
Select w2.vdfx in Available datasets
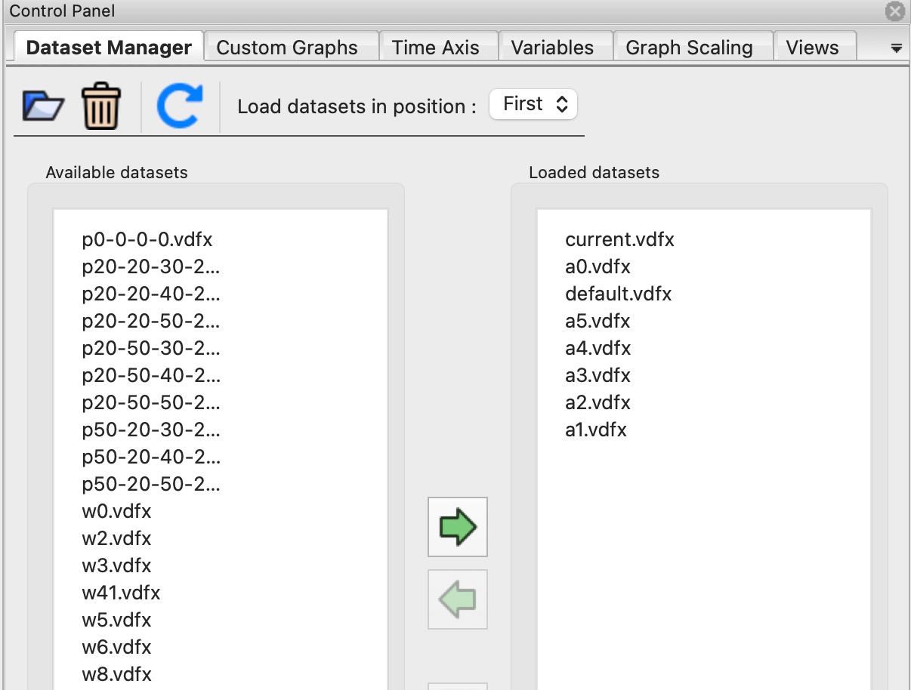(116, 539)
